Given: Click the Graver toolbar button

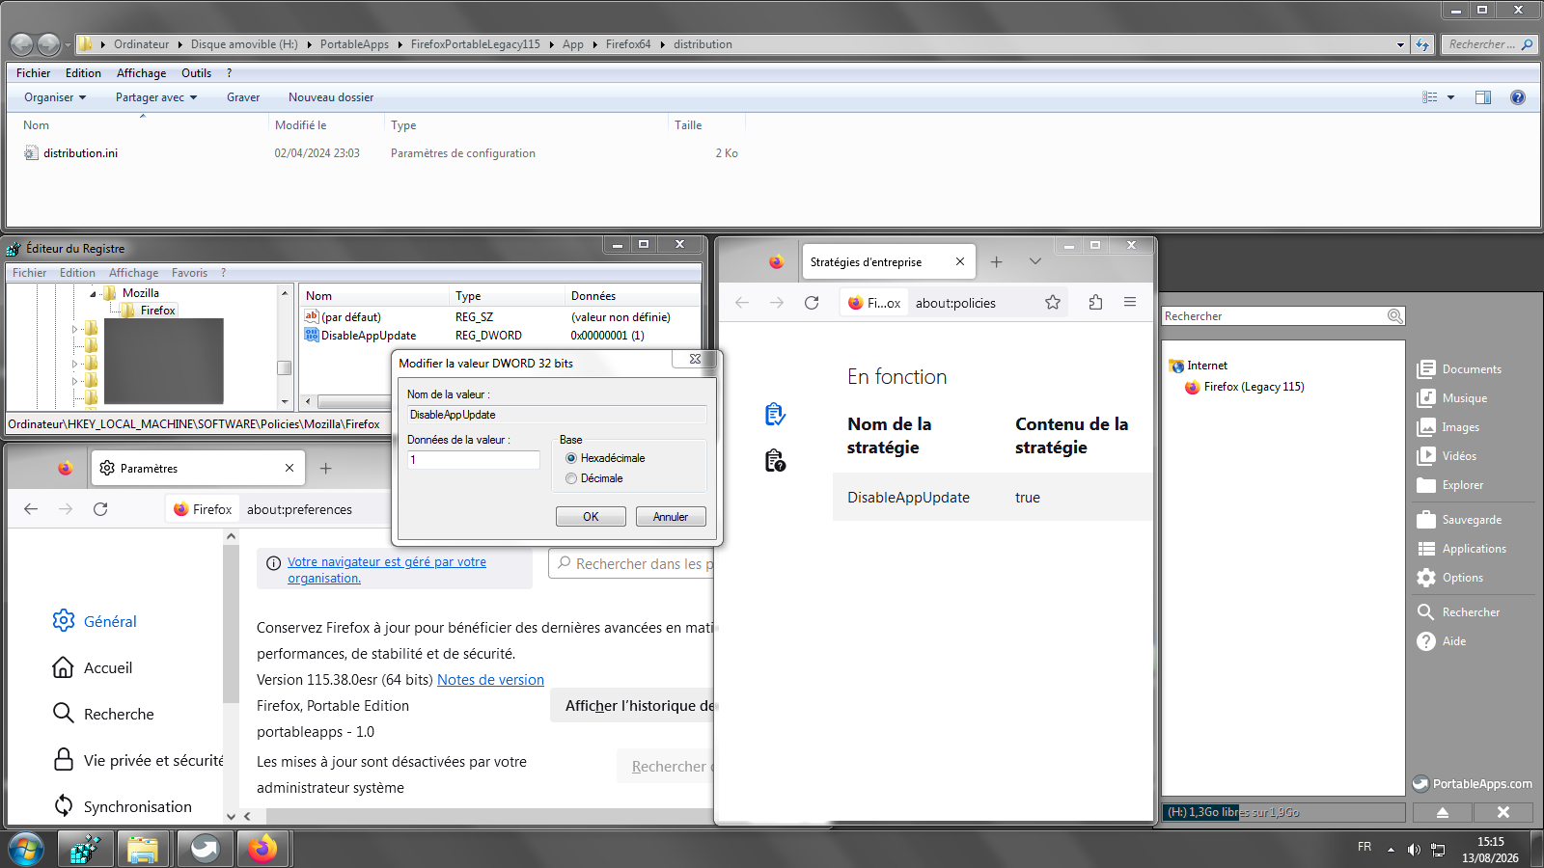Looking at the screenshot, I should [243, 97].
